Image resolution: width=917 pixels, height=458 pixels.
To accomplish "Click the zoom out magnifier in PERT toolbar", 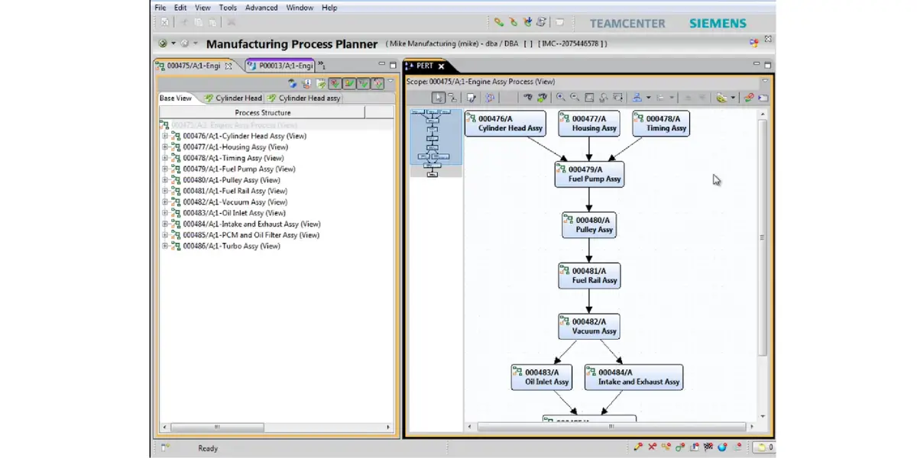I will [575, 98].
